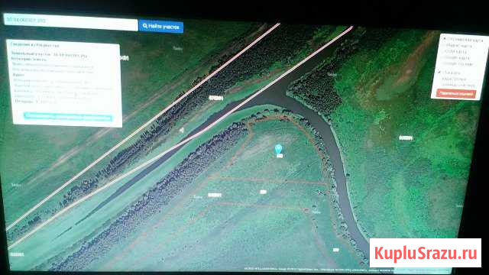Click the blue location pin on the map

coord(278,149)
